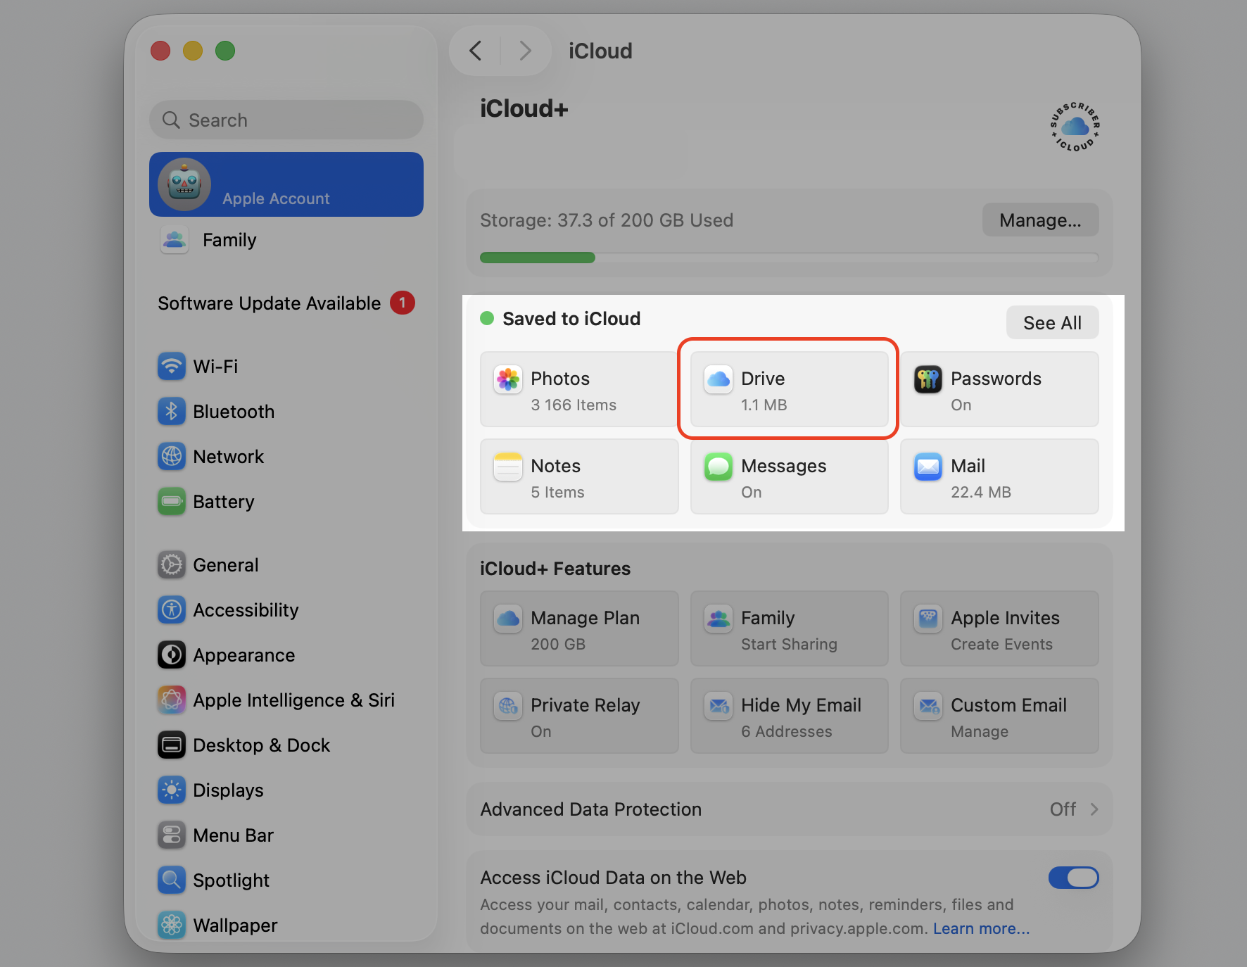Click the 'Create Events' text
The width and height of the screenshot is (1247, 967).
(1001, 644)
